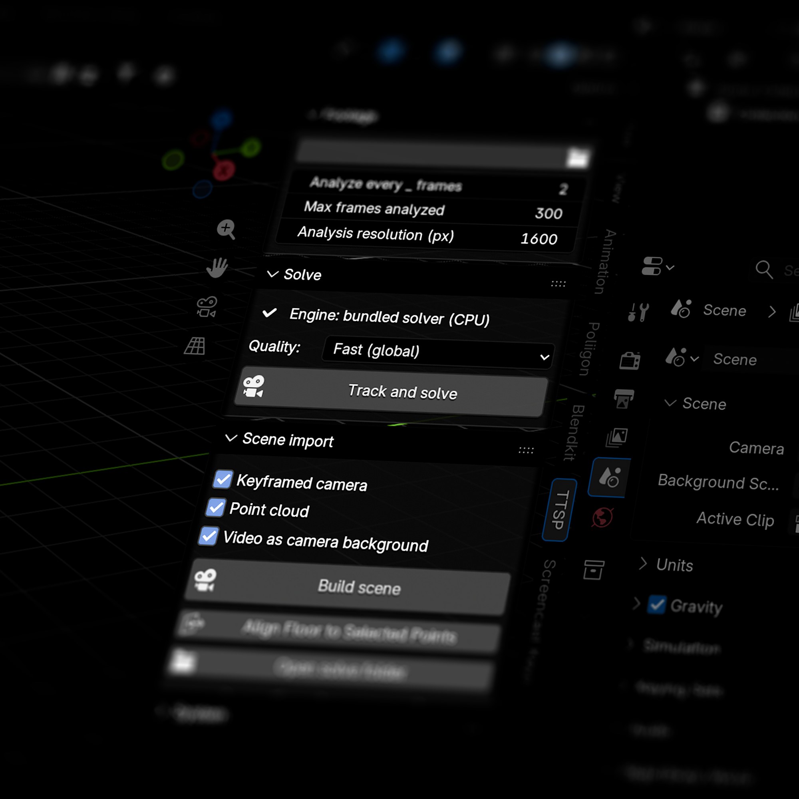Collapse the Scene import panel
This screenshot has height=799, width=799.
click(231, 437)
